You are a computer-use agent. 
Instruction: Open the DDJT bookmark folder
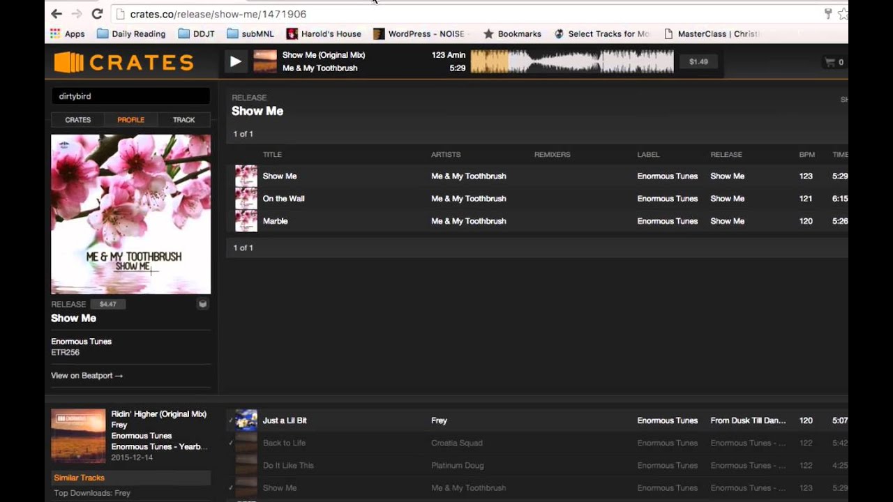click(x=196, y=33)
